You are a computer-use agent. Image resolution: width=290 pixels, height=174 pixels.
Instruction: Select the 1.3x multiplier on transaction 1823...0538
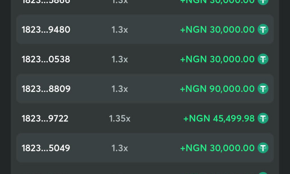[120, 59]
